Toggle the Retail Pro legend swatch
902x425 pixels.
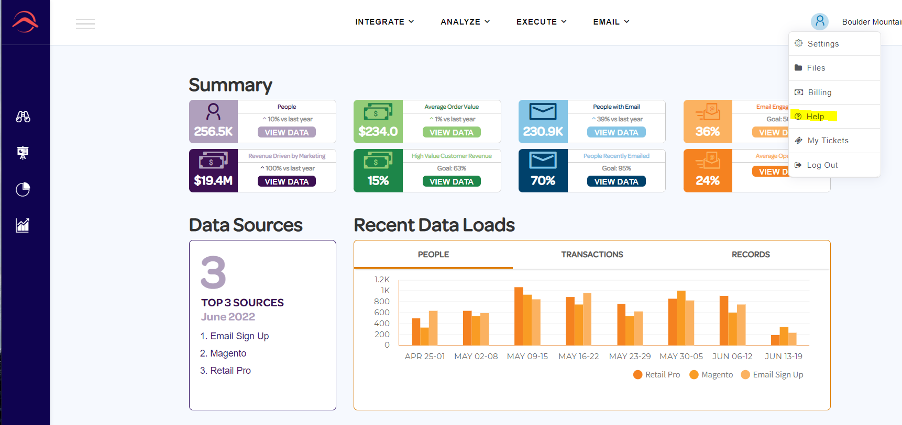pos(637,375)
